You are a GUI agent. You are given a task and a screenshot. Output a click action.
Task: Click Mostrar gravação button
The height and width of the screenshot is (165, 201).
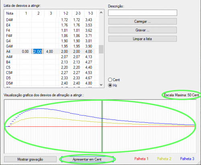(x=30, y=159)
